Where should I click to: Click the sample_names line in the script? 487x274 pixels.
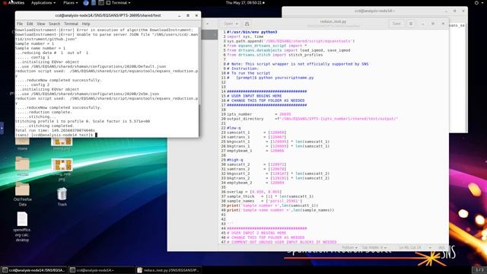[264, 201]
